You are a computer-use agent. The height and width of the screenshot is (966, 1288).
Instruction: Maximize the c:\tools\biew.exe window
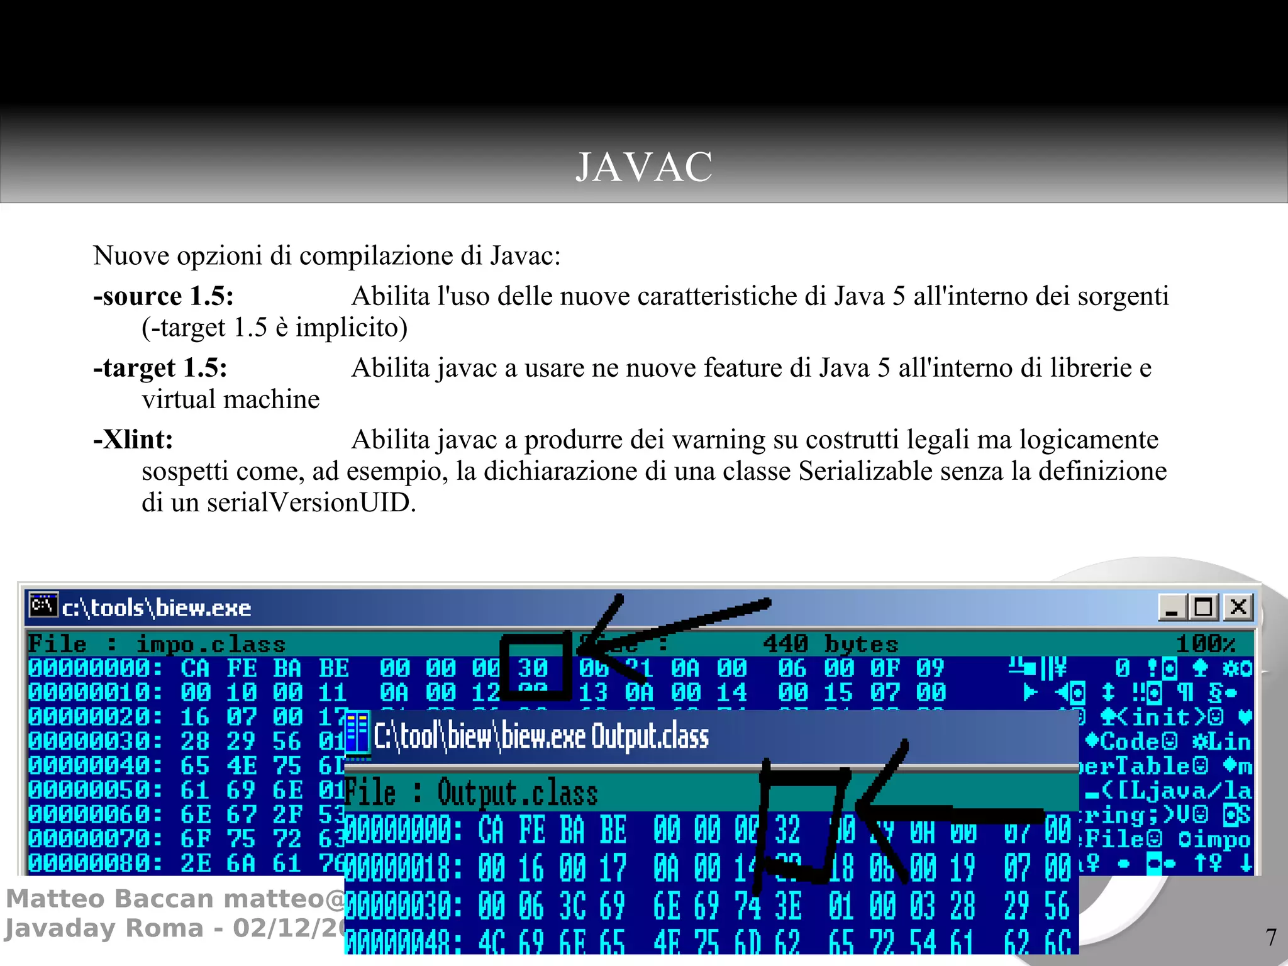pyautogui.click(x=1203, y=607)
